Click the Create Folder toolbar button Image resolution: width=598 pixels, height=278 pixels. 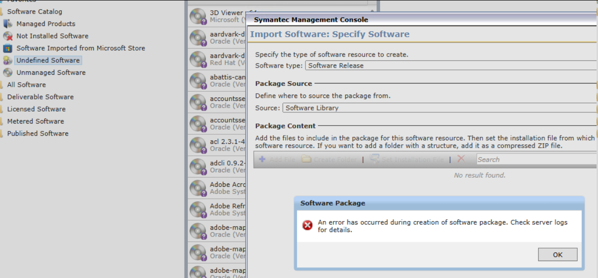[329, 159]
